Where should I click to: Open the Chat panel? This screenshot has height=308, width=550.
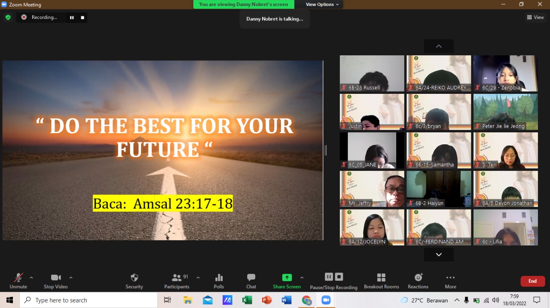251,281
